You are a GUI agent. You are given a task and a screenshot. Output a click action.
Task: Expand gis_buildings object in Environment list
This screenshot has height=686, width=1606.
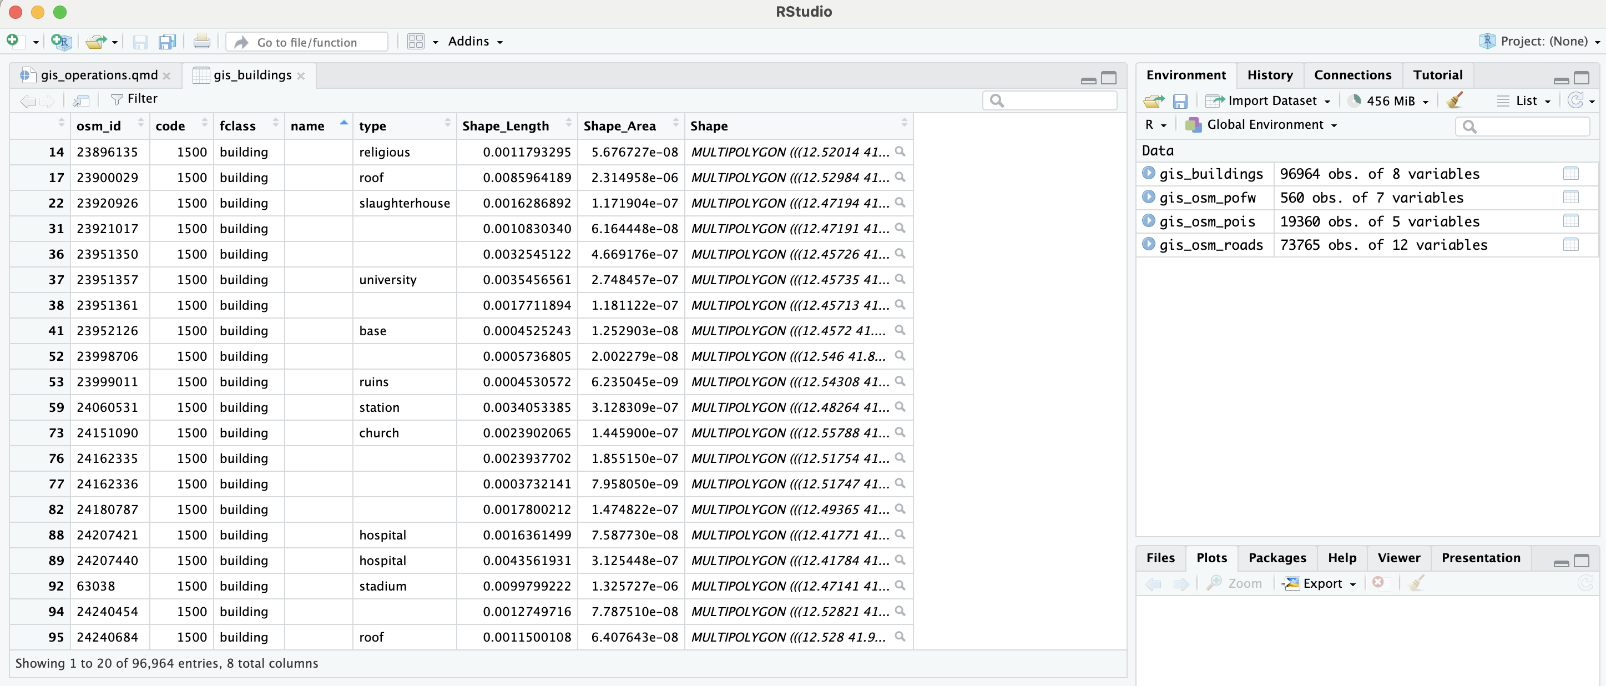point(1148,173)
